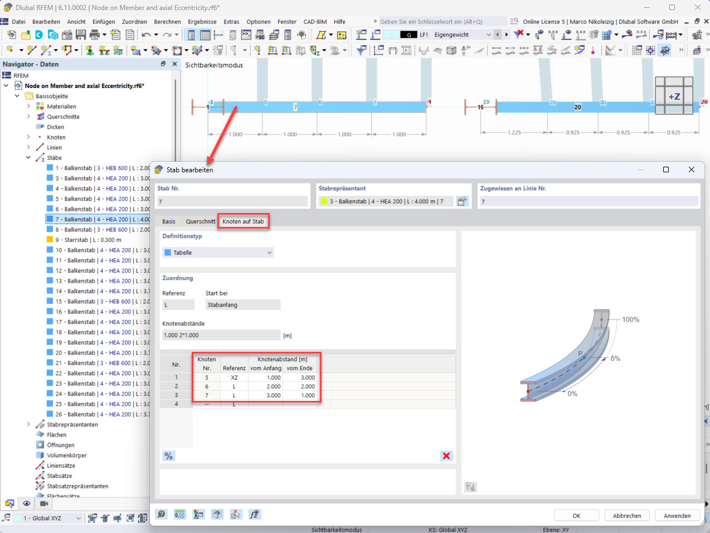Click the +Z view cube face
Viewport: 710px width, 533px height.
point(674,96)
